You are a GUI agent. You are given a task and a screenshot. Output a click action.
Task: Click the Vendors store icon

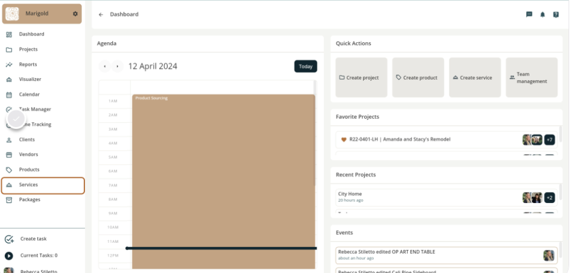[9, 155]
